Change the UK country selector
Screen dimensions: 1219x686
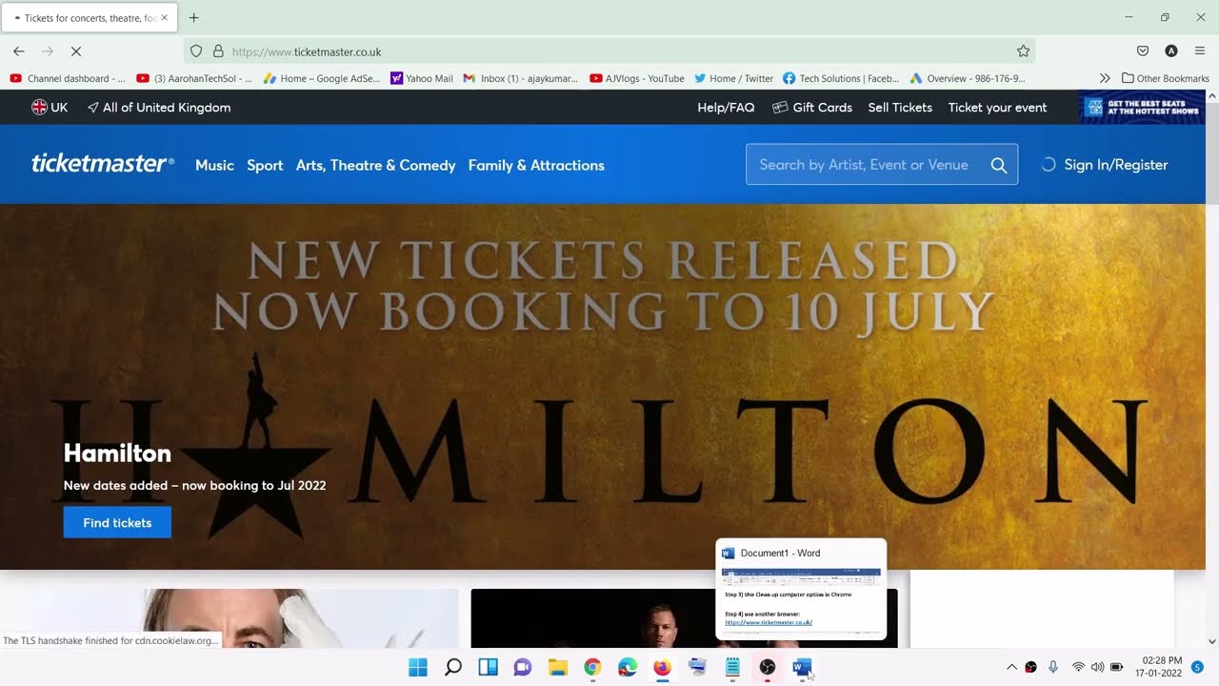click(x=50, y=108)
